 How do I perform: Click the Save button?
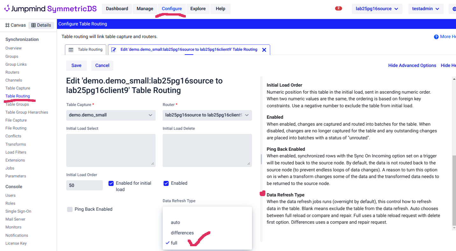[76, 65]
